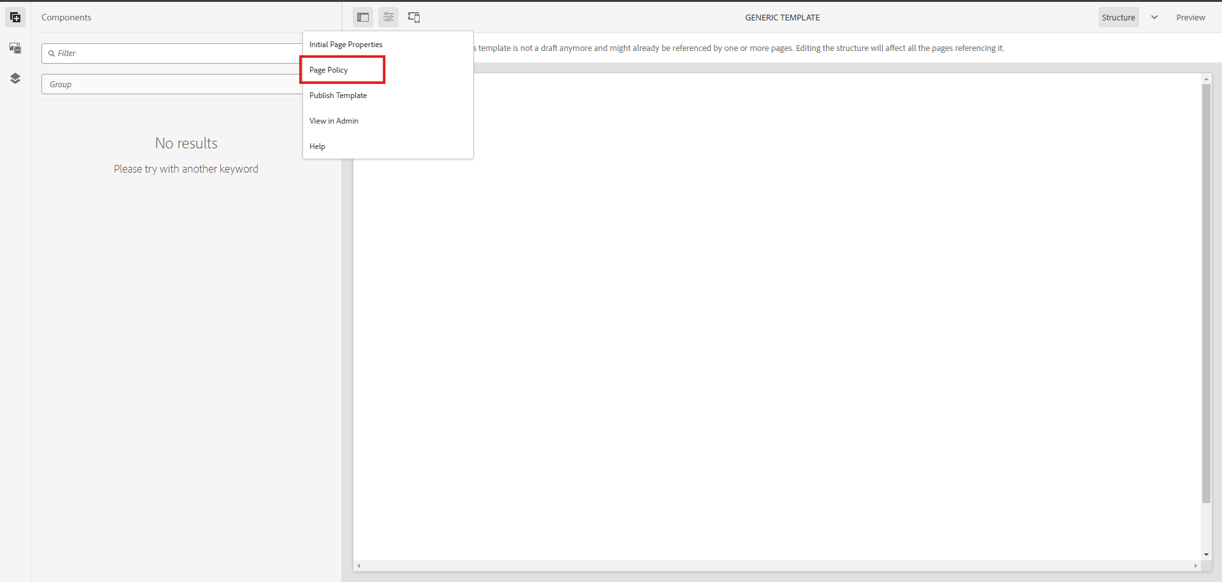
Task: Open the Assets panel icon in left rail
Action: [x=15, y=48]
